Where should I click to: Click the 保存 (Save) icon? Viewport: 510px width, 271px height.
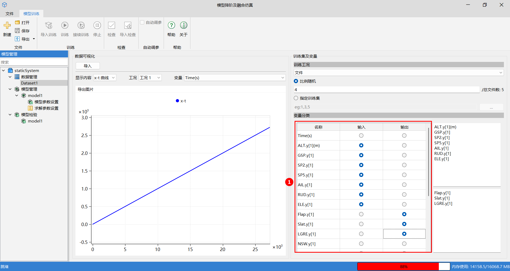18,31
